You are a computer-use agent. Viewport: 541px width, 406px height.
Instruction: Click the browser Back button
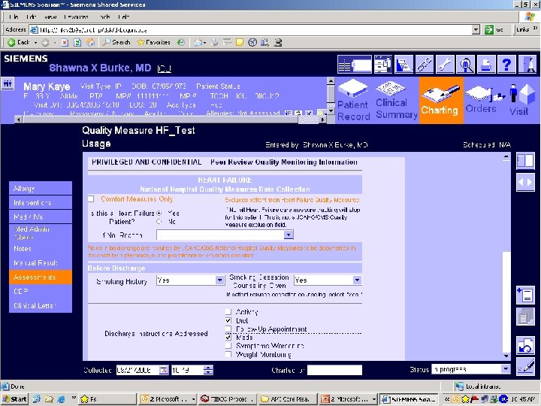click(x=19, y=42)
